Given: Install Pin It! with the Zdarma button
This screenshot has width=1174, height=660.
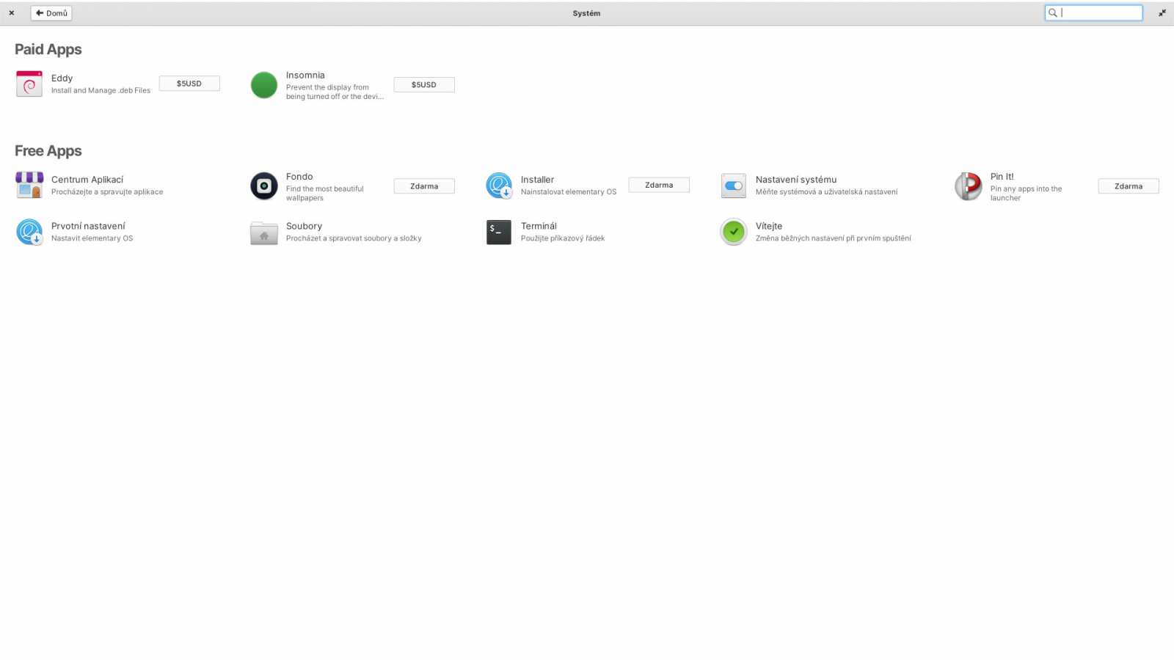Looking at the screenshot, I should 1129,186.
